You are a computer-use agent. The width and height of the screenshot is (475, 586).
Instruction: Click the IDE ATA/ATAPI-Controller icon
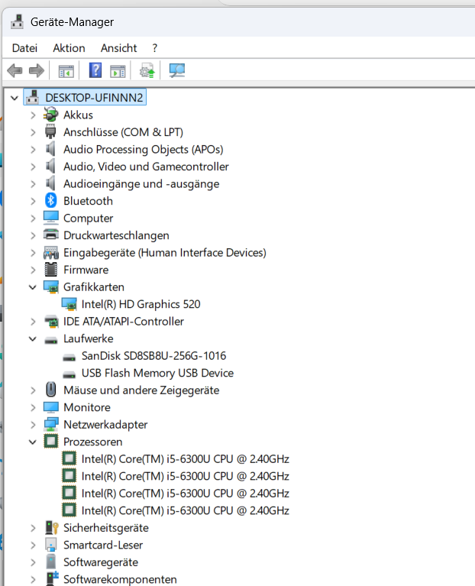click(x=51, y=322)
